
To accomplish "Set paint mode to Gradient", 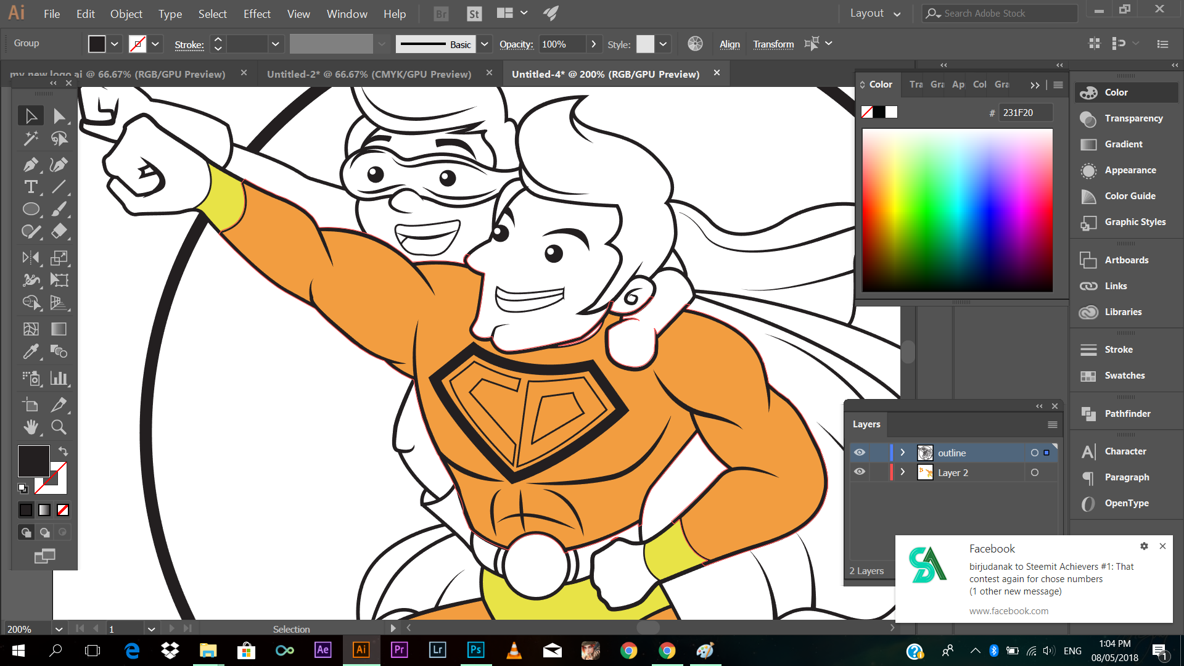I will coord(44,510).
